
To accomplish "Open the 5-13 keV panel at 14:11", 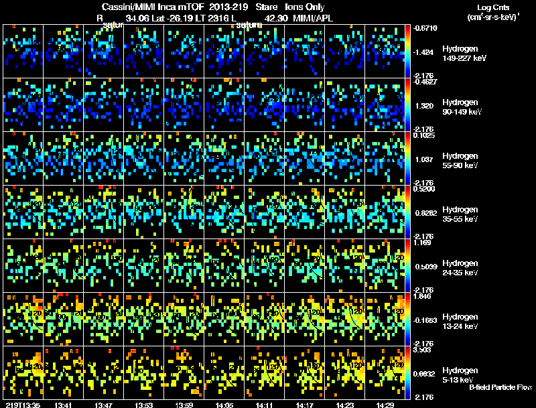I will 264,372.
